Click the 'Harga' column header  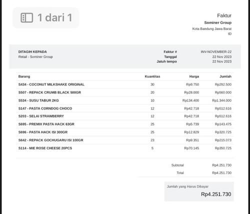[x=194, y=76]
